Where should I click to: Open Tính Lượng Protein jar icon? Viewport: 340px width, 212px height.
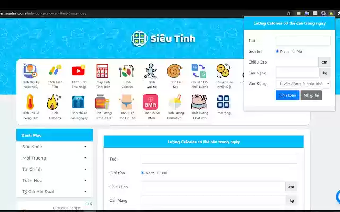(x=103, y=102)
